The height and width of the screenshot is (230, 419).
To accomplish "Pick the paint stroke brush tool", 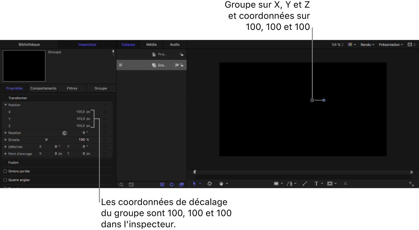I will click(305, 184).
